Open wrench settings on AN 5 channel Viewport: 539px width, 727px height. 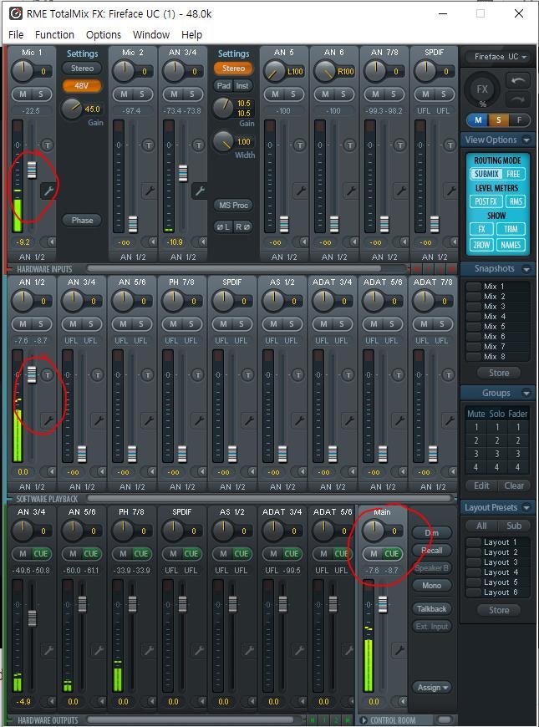click(x=300, y=190)
